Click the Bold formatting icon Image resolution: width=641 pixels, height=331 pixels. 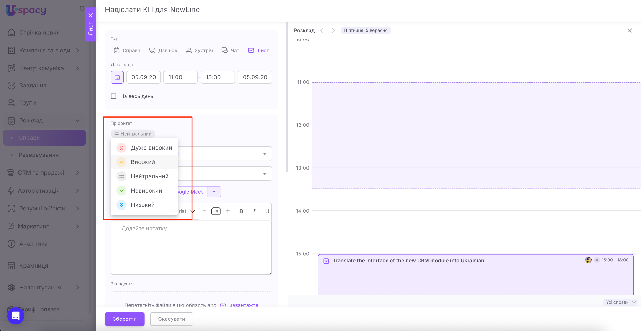click(x=241, y=211)
